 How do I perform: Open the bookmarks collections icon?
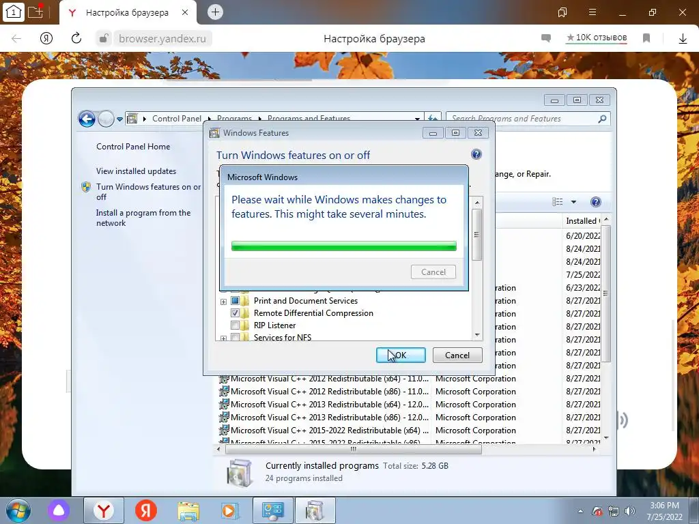pyautogui.click(x=562, y=12)
